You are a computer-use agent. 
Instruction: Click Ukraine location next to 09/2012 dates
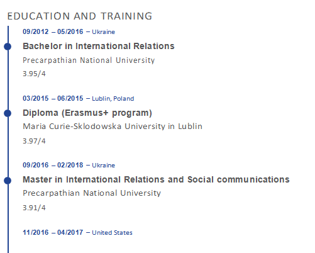coord(104,32)
